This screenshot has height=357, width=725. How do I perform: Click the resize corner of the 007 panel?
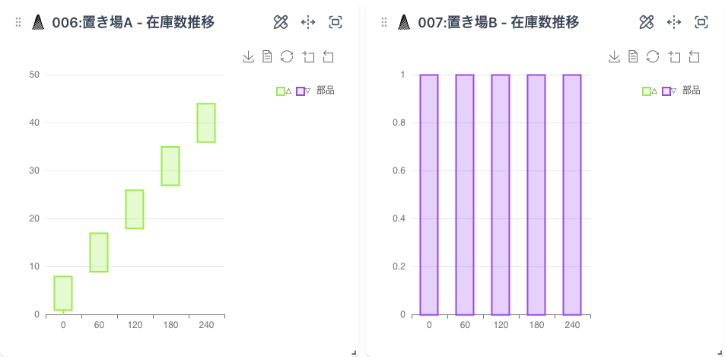(x=719, y=352)
